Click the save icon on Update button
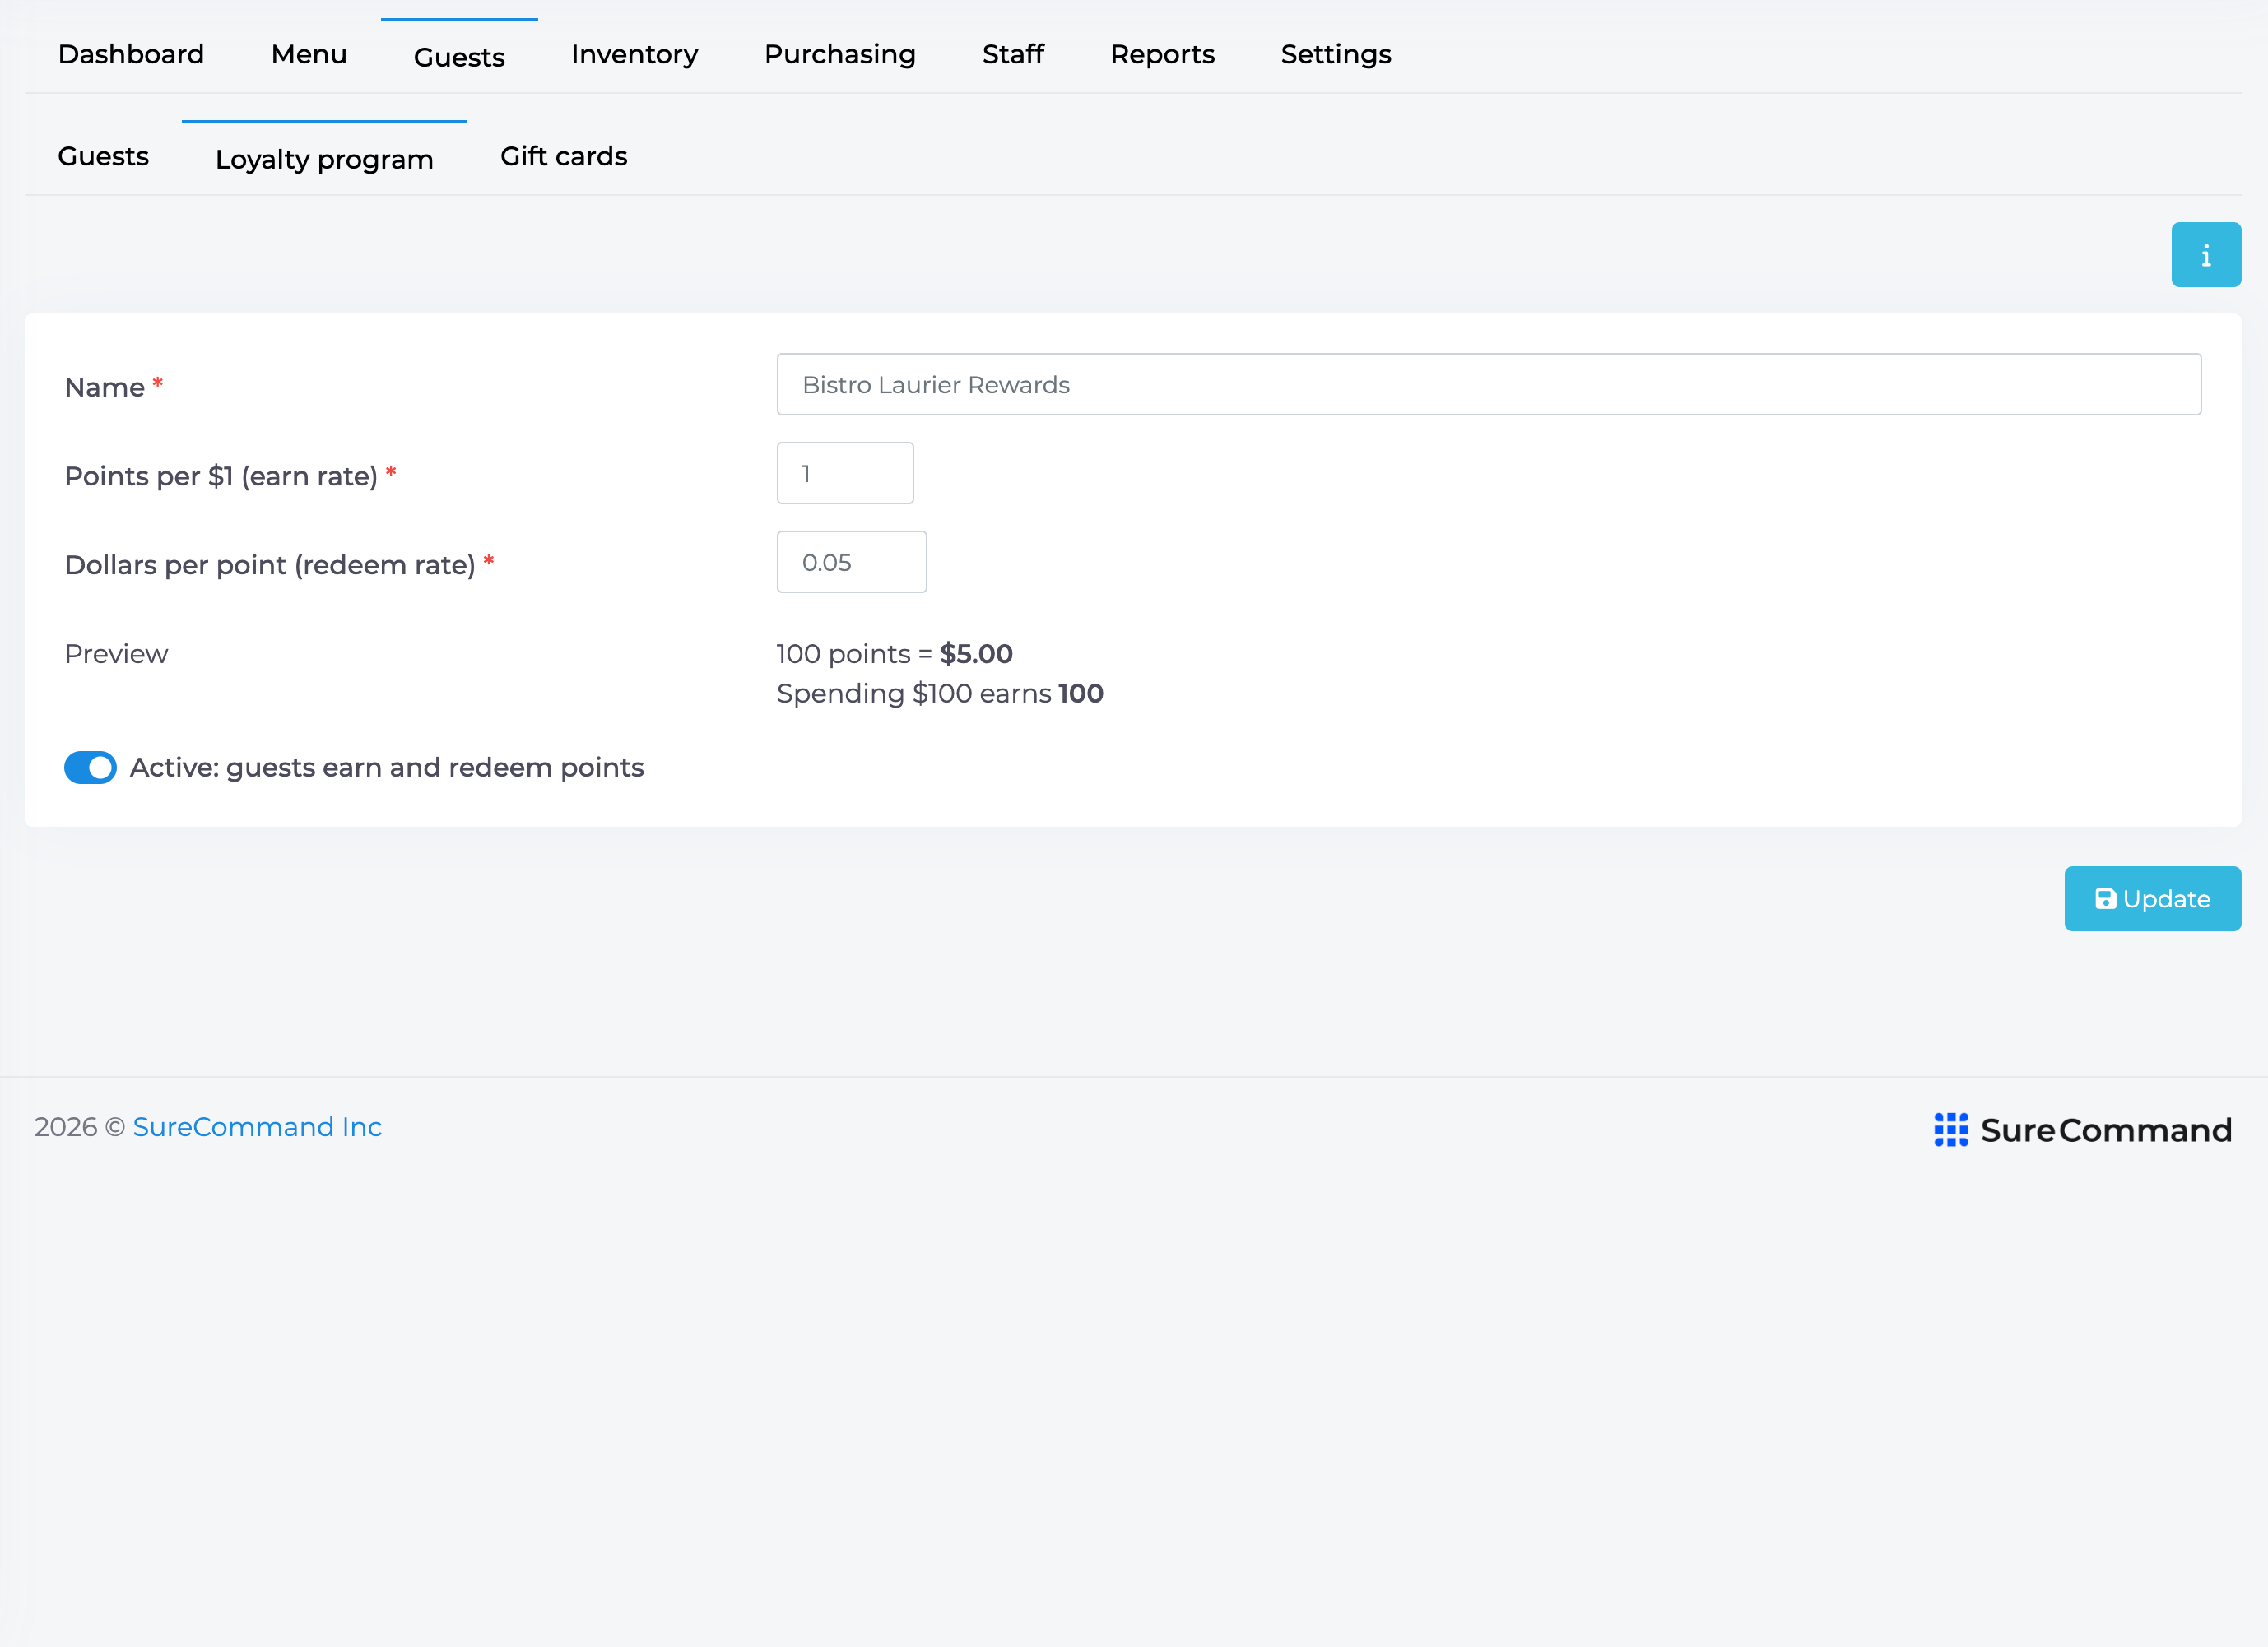 (x=2105, y=899)
